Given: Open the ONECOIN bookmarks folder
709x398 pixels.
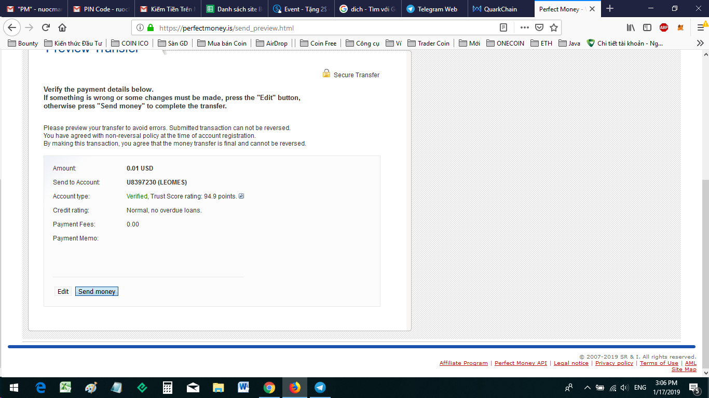Looking at the screenshot, I should pyautogui.click(x=506, y=44).
